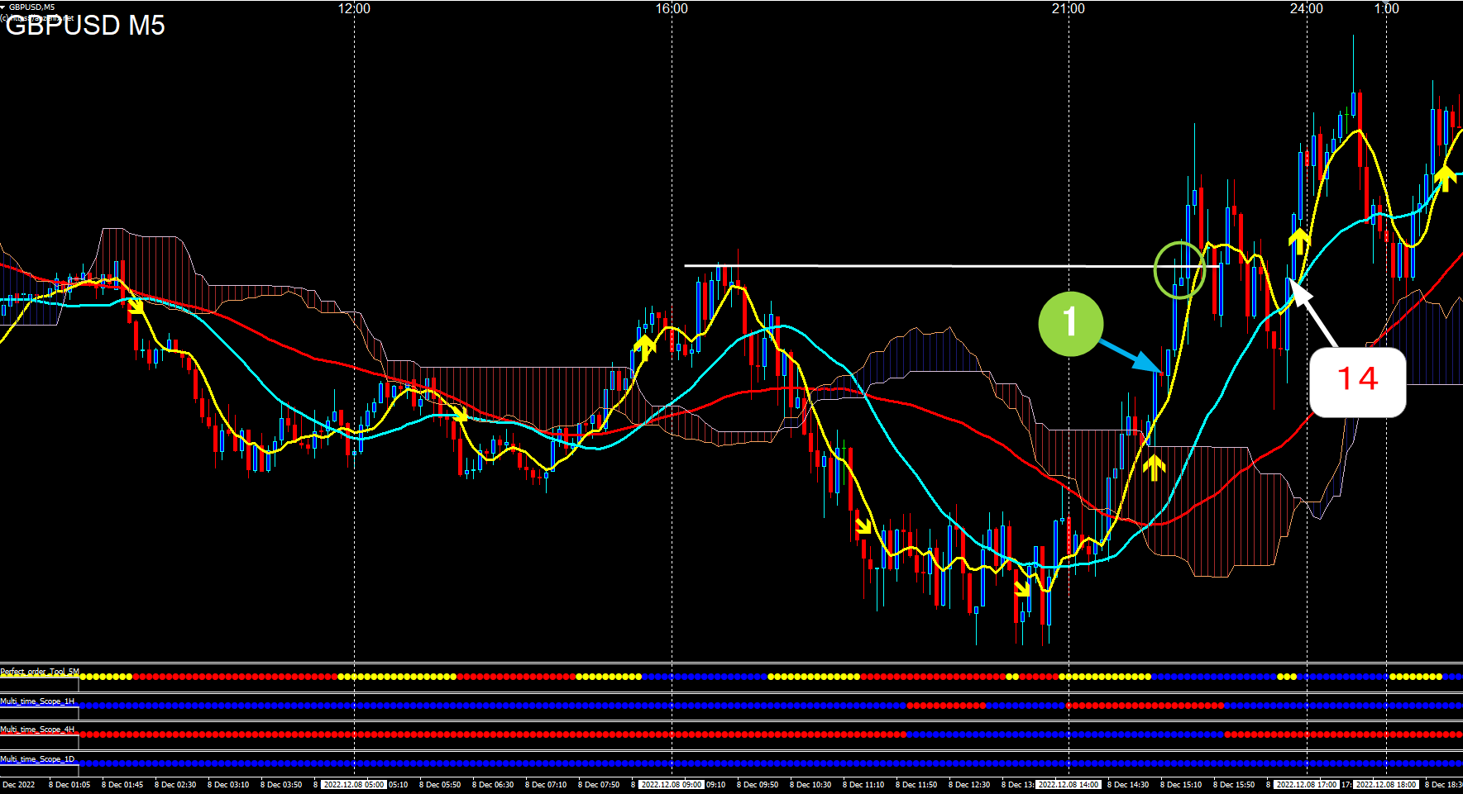Click the 16:00 vertical line label
The height and width of the screenshot is (794, 1463).
(672, 8)
